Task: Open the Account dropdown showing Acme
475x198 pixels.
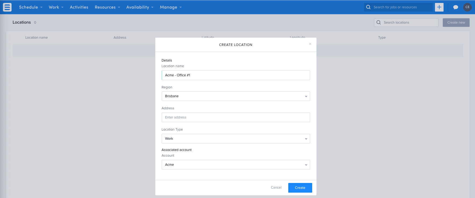Action: point(235,165)
